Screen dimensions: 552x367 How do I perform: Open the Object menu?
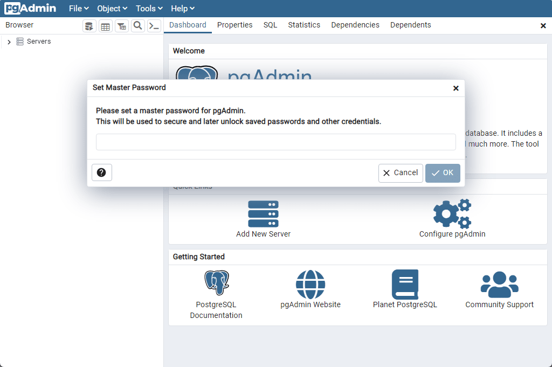112,9
